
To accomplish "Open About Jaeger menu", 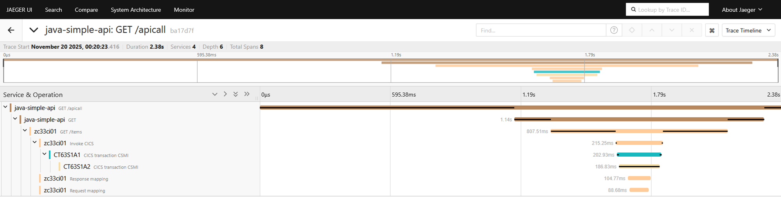I will point(742,10).
